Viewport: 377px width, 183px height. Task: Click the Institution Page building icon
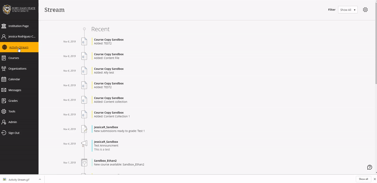click(x=4, y=26)
